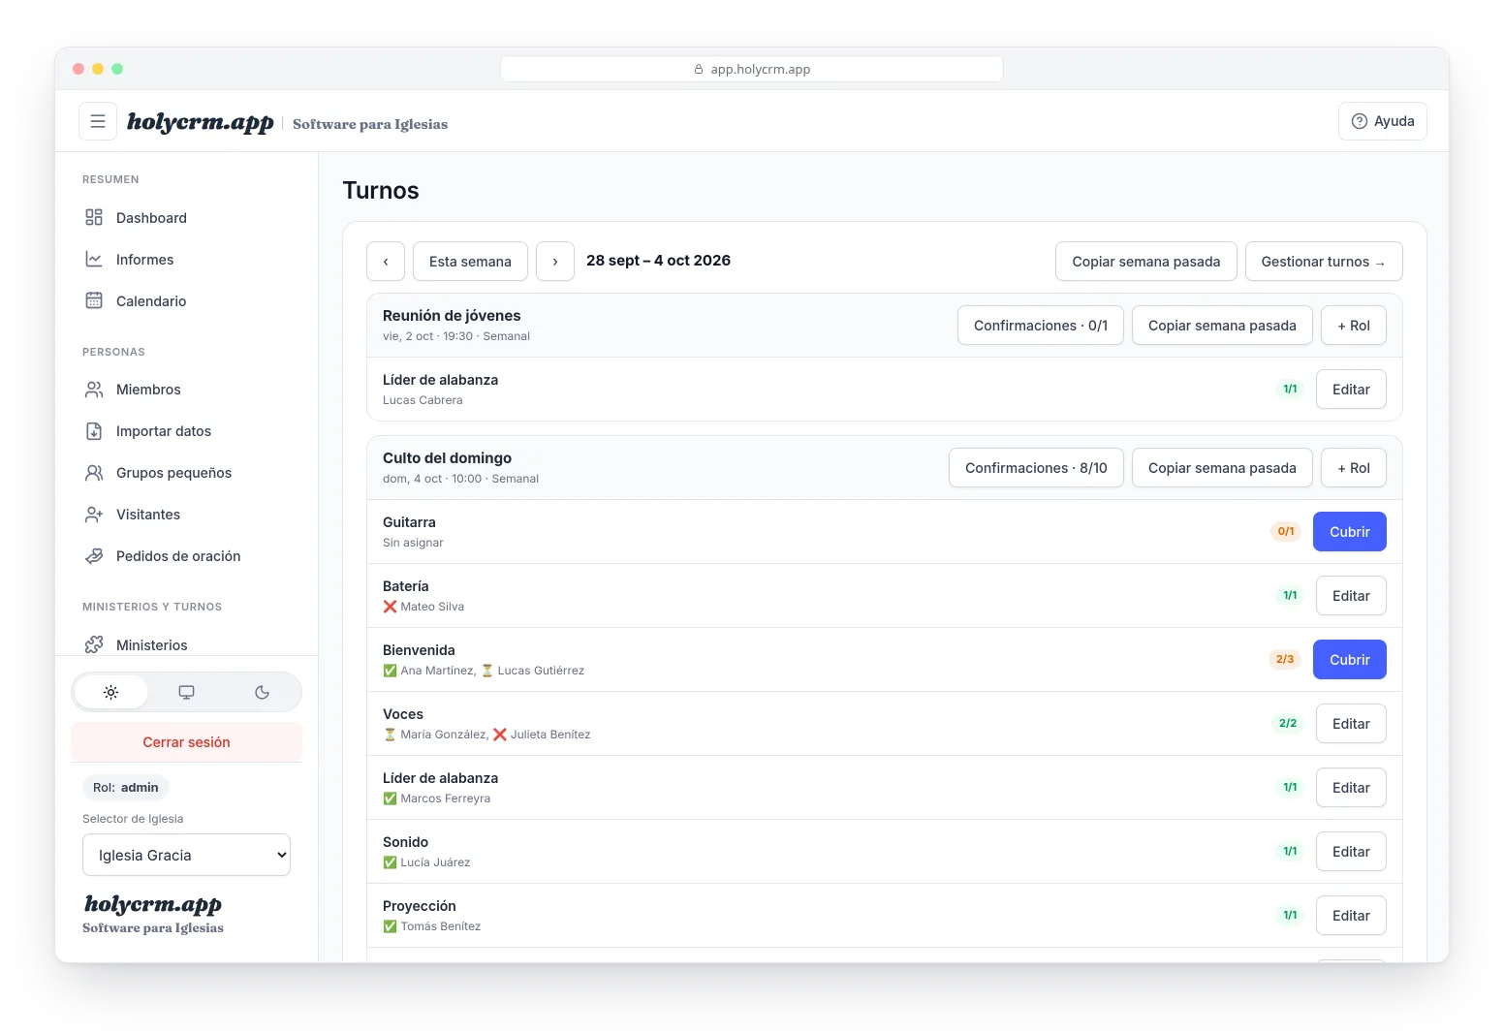Edit the Sonido role assignment

(x=1351, y=851)
